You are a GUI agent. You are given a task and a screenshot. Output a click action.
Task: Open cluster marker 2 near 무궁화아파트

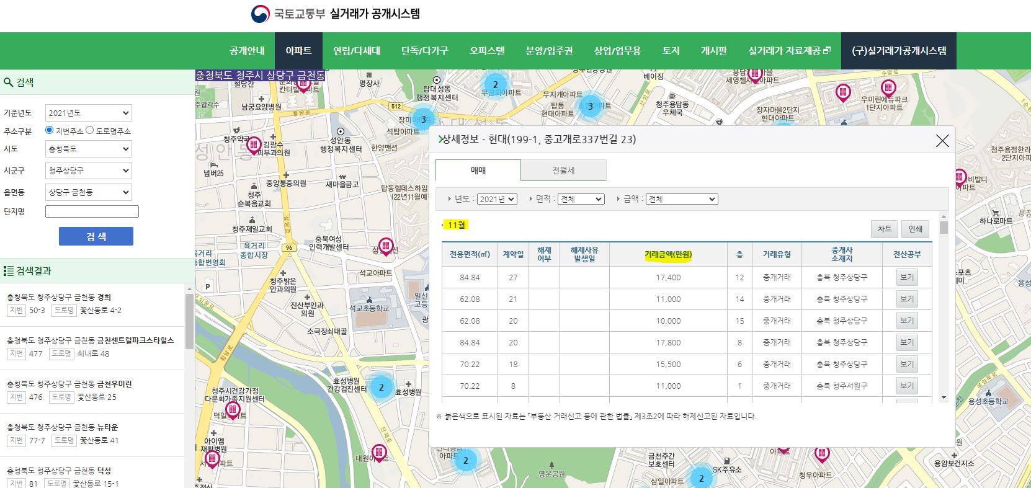coord(495,84)
